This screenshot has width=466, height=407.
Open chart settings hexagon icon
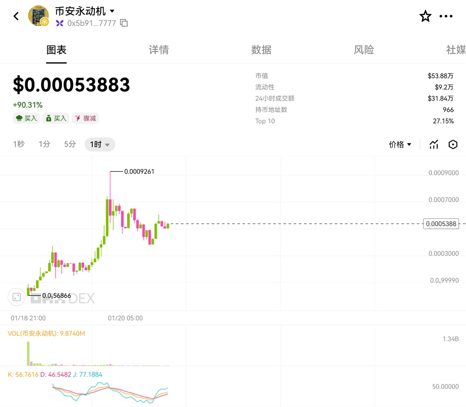pyautogui.click(x=453, y=145)
